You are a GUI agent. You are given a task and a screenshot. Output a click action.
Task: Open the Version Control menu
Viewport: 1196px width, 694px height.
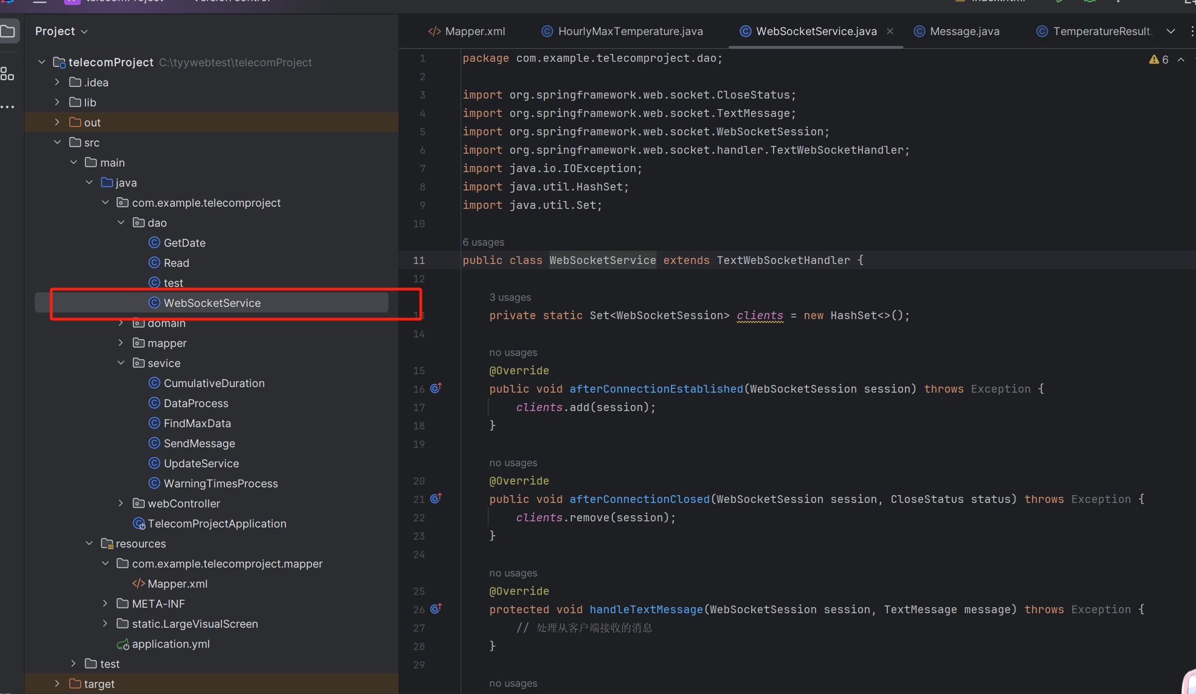231,2
